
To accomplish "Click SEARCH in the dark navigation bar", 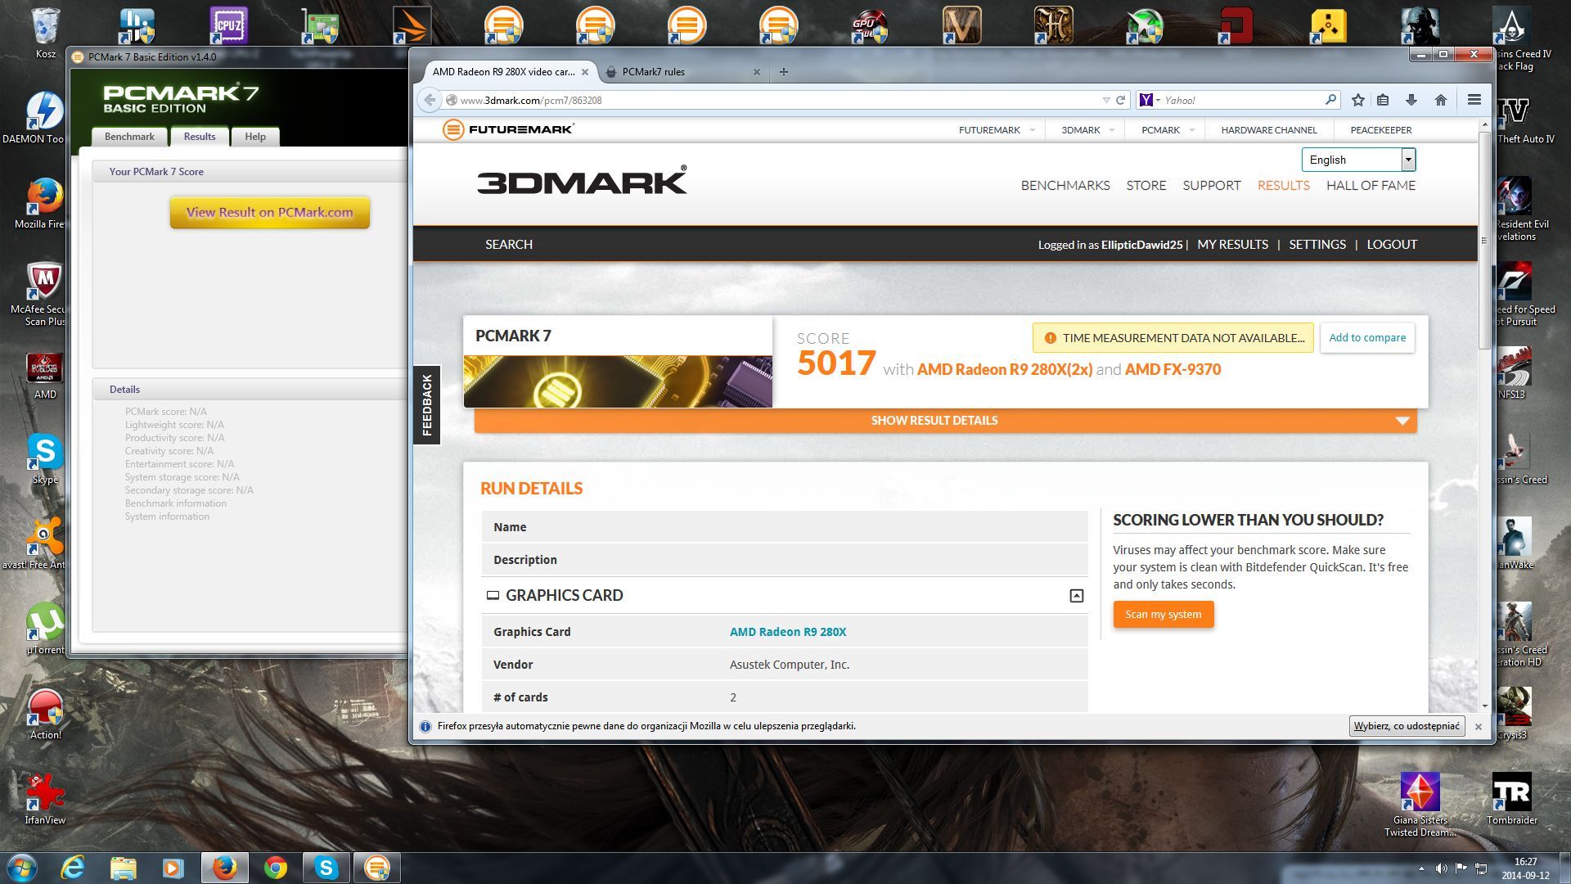I will 509,245.
